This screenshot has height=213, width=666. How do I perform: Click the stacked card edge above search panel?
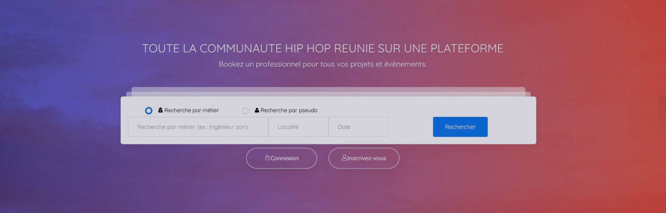pyautogui.click(x=328, y=90)
